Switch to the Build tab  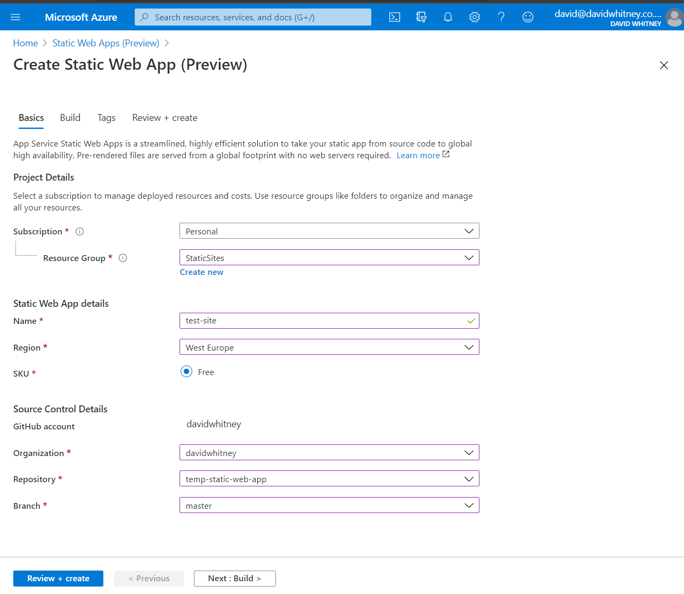[x=70, y=118]
